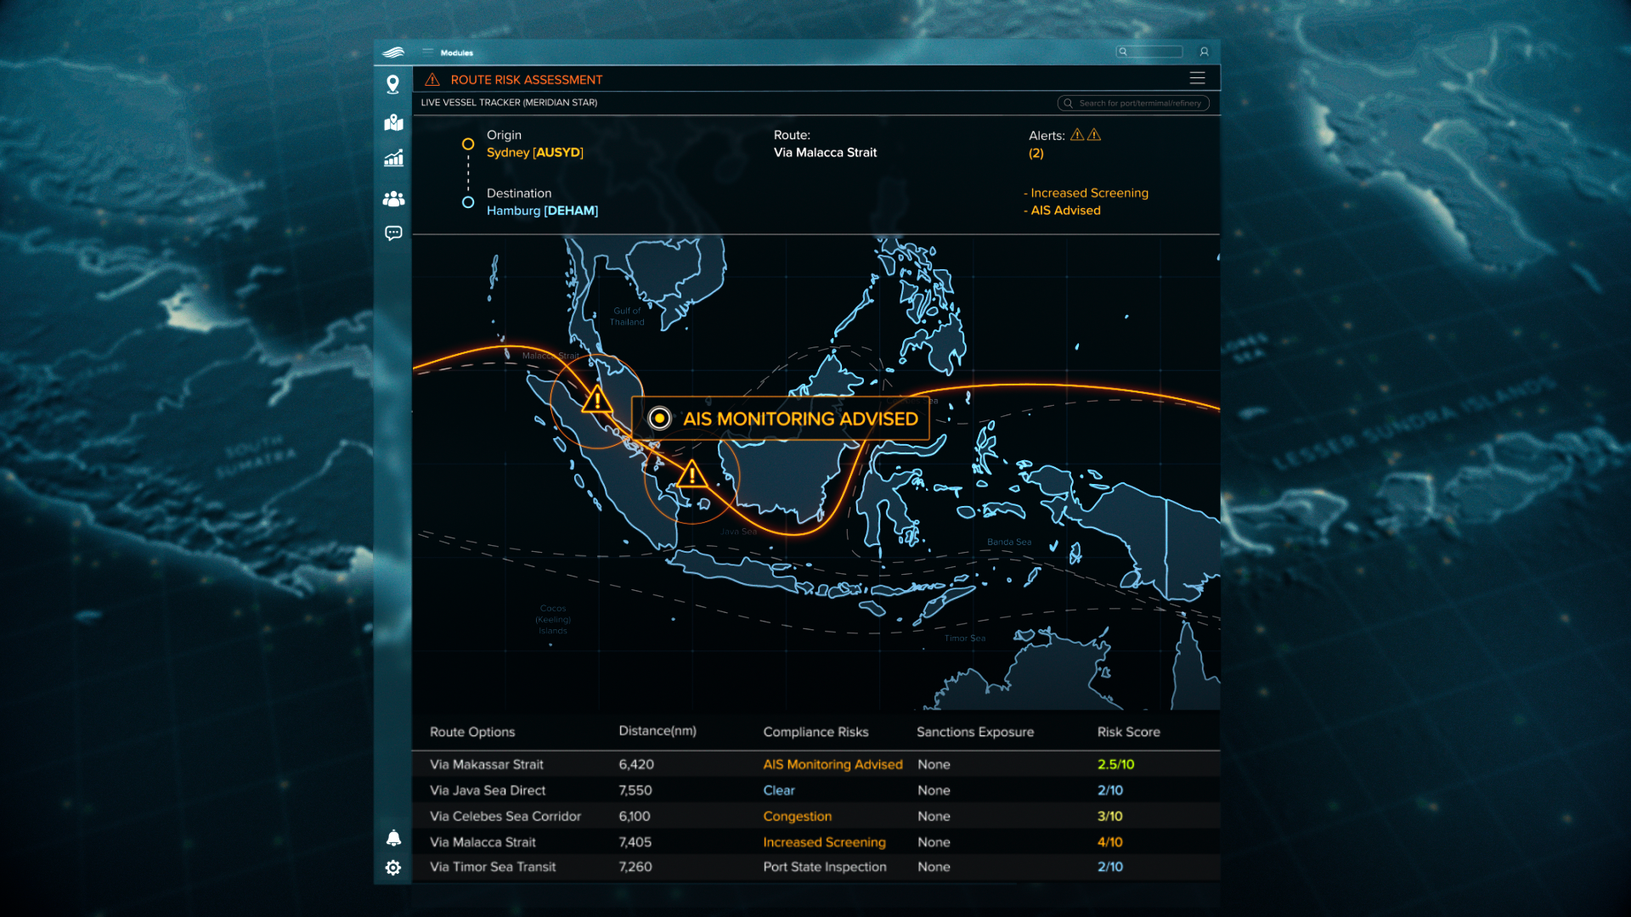The image size is (1631, 917).
Task: Open the map view icon
Action: (x=392, y=122)
